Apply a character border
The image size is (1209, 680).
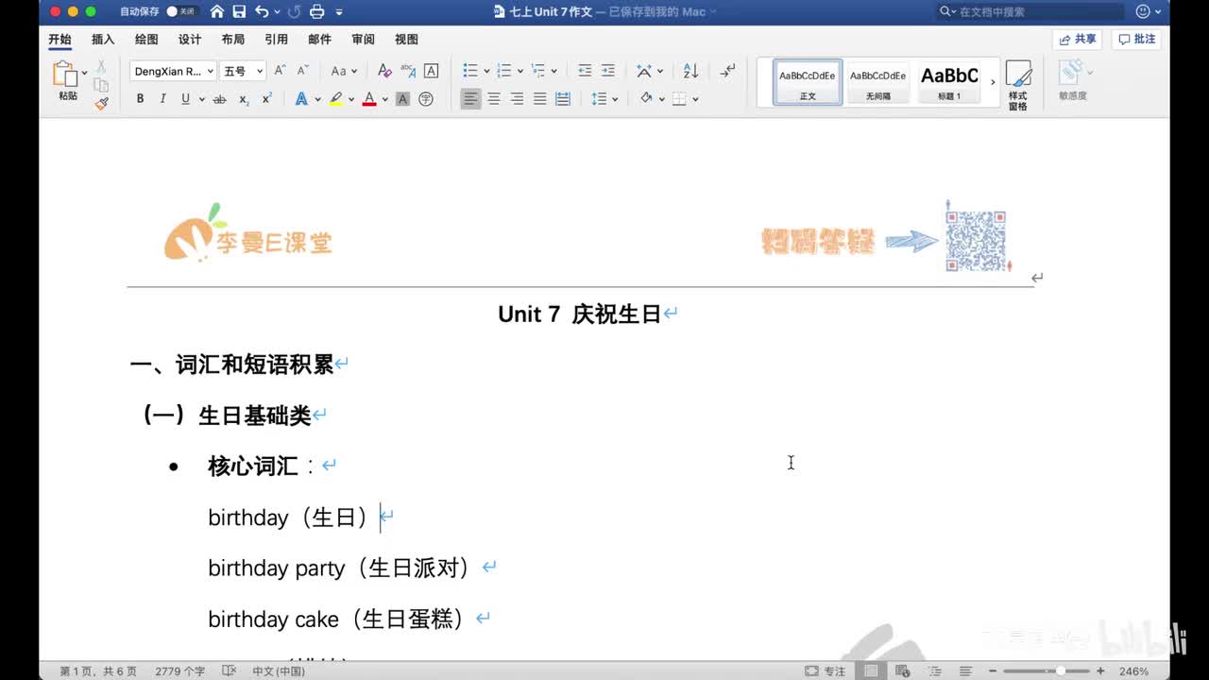coord(431,71)
